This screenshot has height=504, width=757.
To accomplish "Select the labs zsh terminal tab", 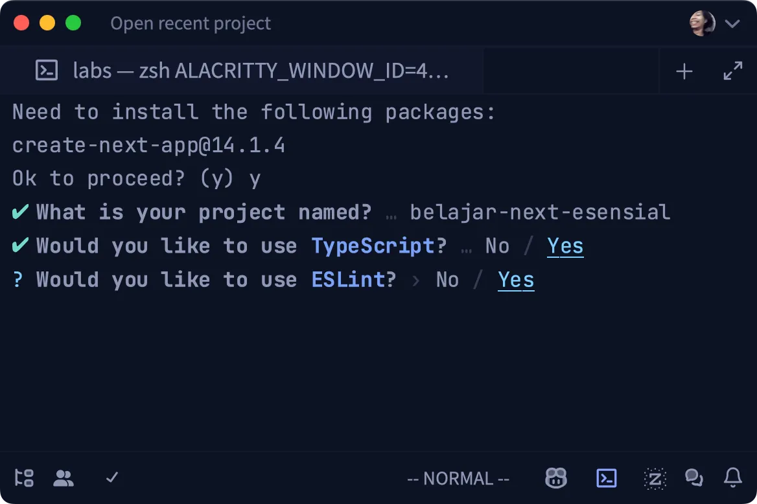I will [x=260, y=71].
